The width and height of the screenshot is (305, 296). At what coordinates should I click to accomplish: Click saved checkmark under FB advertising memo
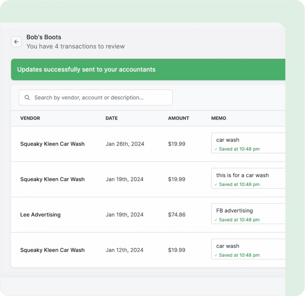click(x=216, y=220)
